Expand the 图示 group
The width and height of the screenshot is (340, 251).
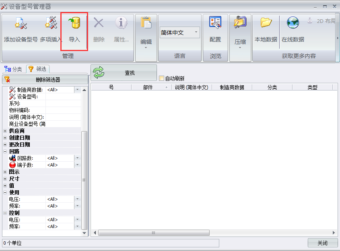tap(5, 172)
